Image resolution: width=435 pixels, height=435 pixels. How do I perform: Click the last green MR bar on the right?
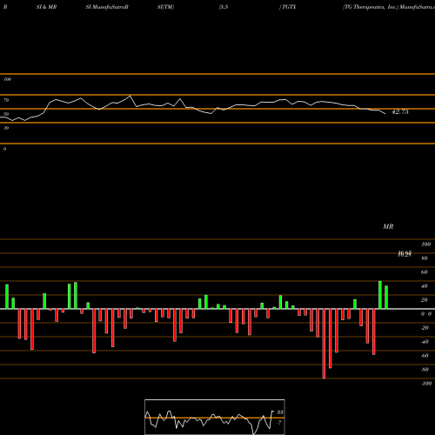click(x=386, y=298)
